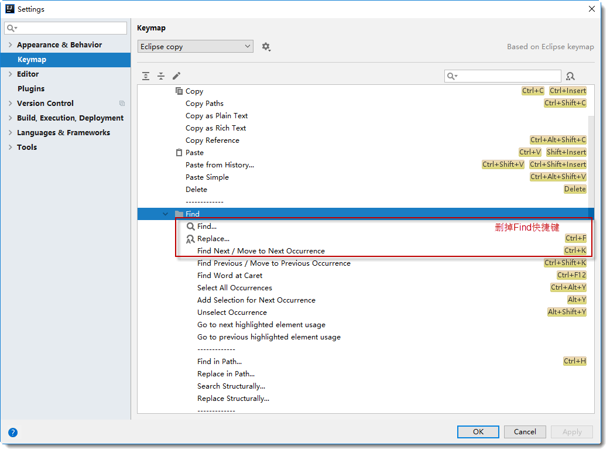This screenshot has height=453, width=610.
Task: Select the Select All Occurrences action
Action: pyautogui.click(x=235, y=288)
